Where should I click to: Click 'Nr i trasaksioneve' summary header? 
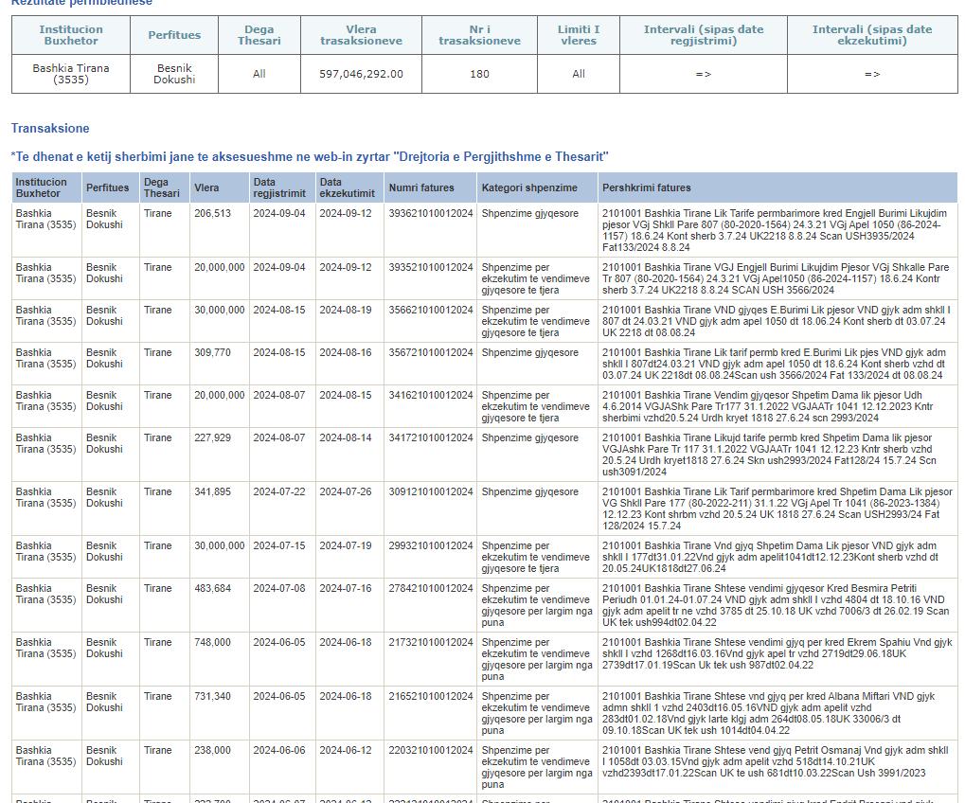click(x=480, y=35)
